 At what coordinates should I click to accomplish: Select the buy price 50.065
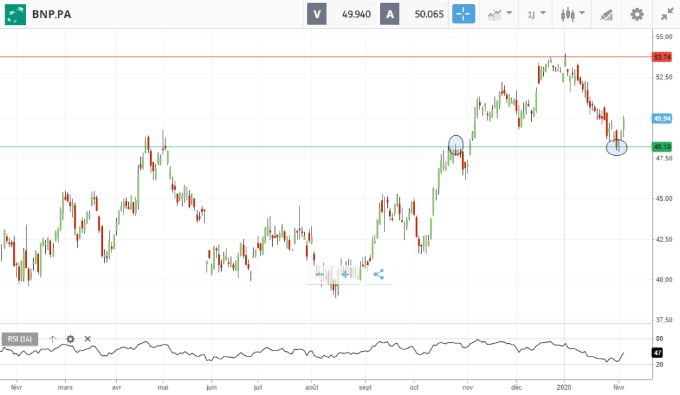(x=429, y=15)
